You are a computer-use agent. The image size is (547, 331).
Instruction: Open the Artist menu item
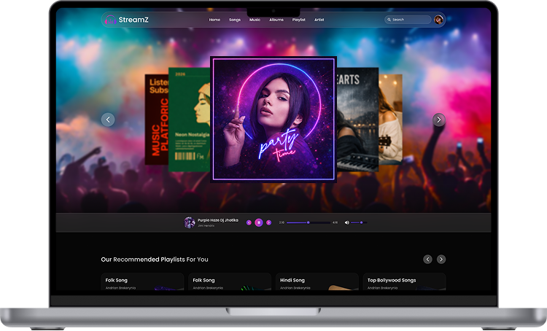[x=319, y=20]
